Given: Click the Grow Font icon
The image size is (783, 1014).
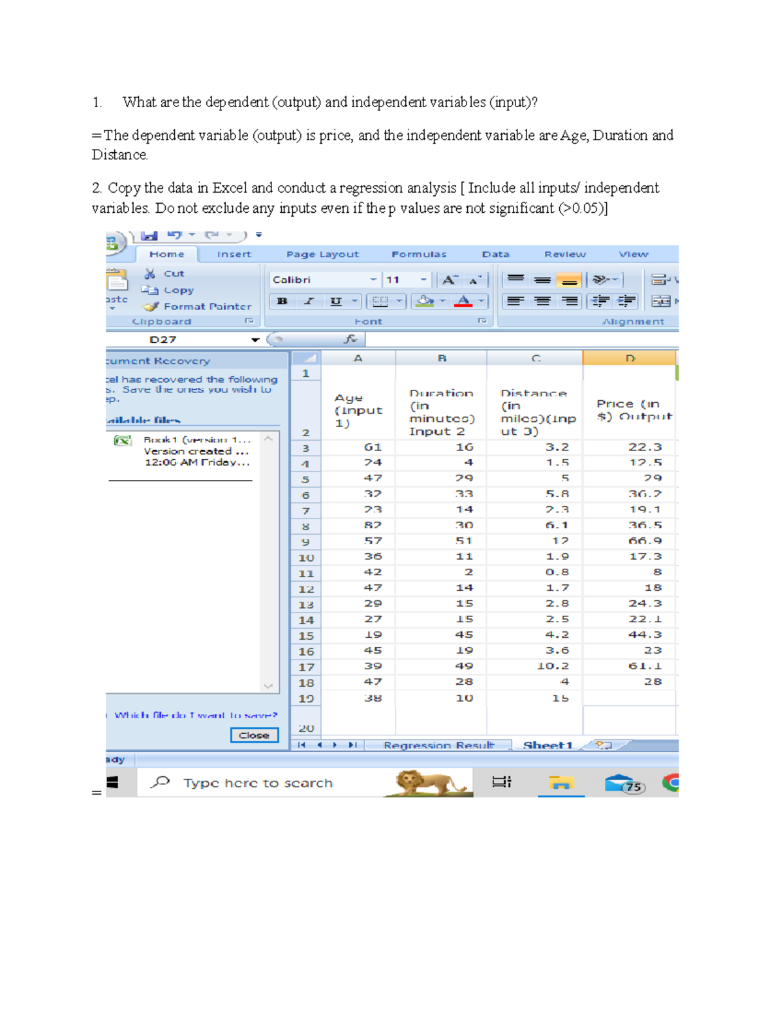Looking at the screenshot, I should [x=450, y=279].
